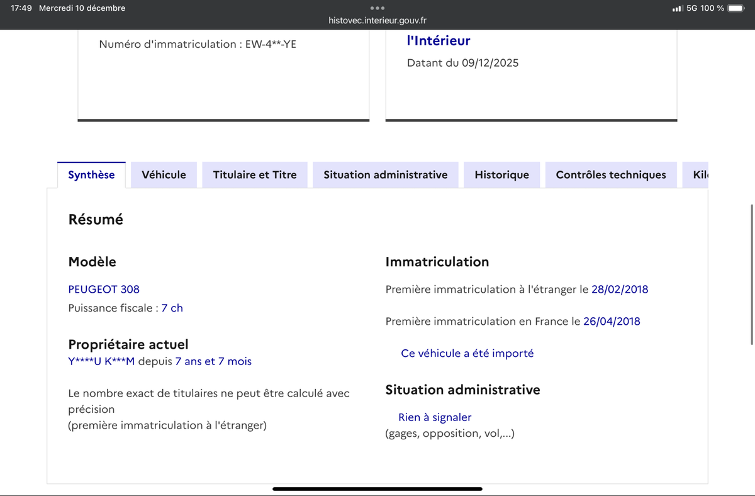Click the 'l'Intérieur' heading
755x496 pixels.
(x=439, y=41)
